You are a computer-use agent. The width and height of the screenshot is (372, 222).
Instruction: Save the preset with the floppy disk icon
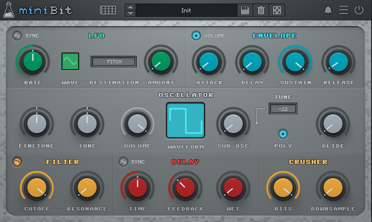tap(245, 10)
